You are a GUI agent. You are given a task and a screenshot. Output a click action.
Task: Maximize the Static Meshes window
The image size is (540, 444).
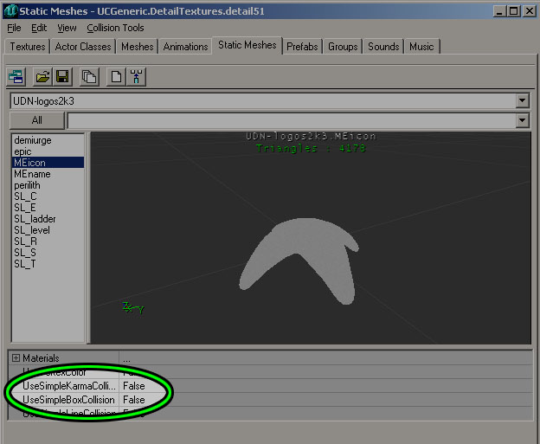coord(514,11)
